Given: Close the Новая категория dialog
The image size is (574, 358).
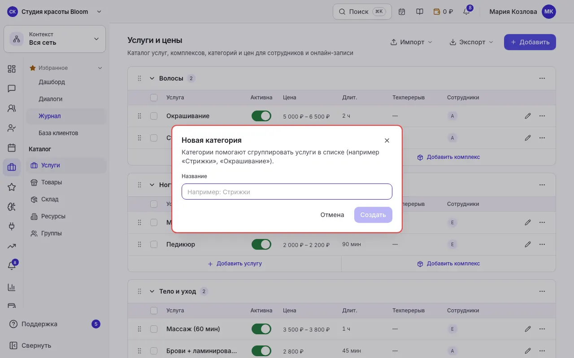Looking at the screenshot, I should click(387, 141).
